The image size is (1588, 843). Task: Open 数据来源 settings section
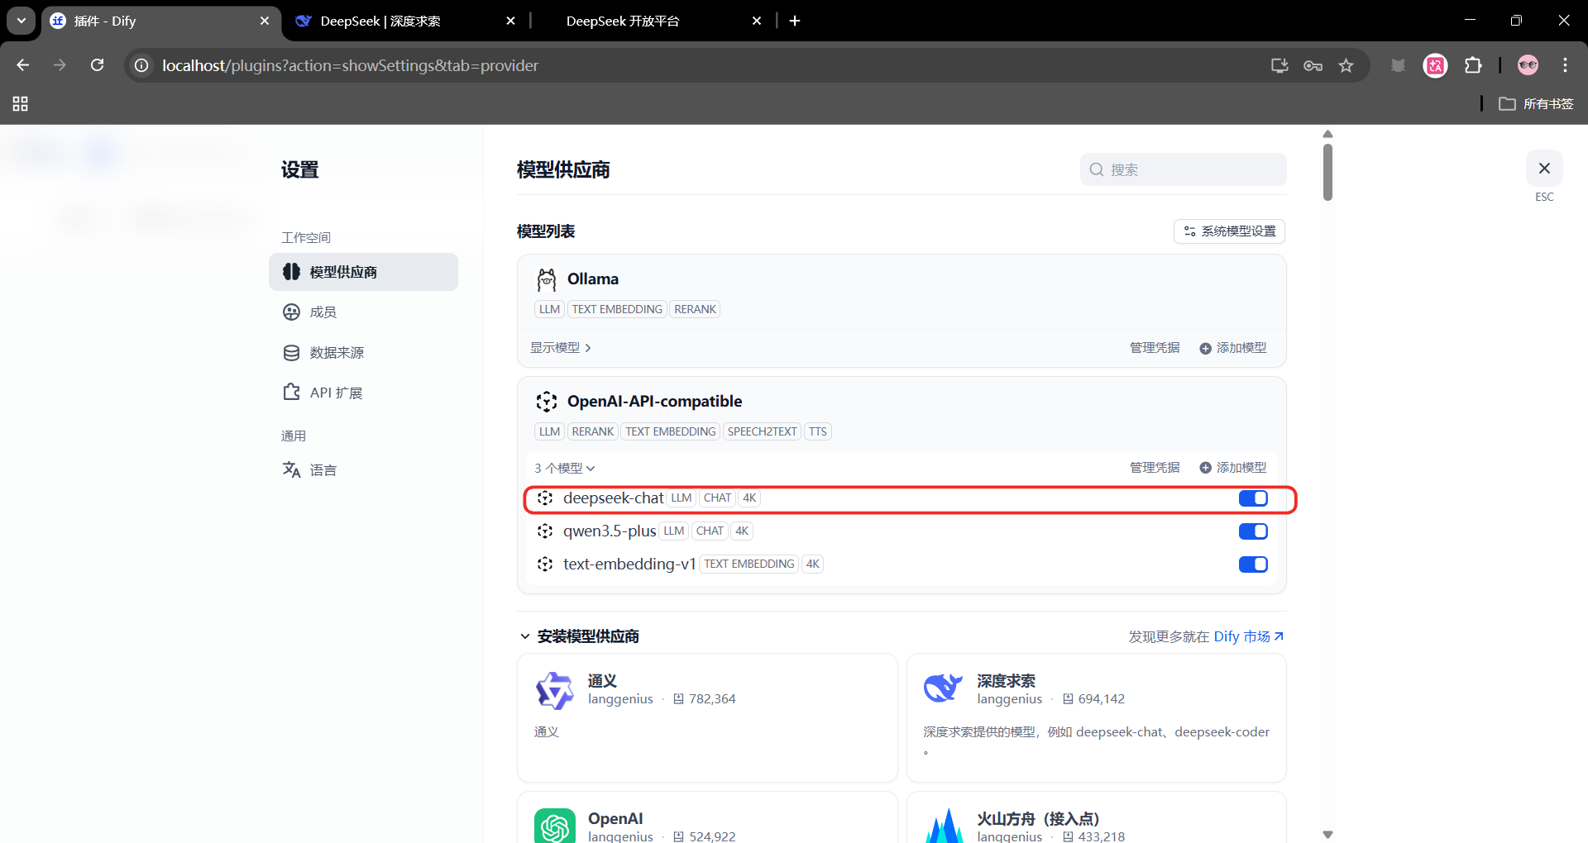(363, 353)
